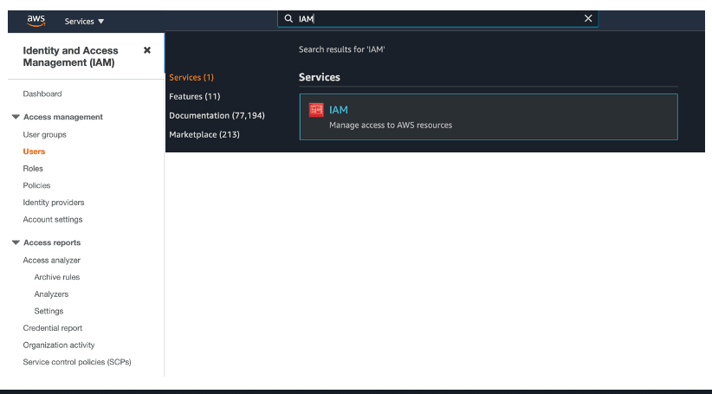Collapse the Access management section
Viewport: 712px width, 394px height.
[x=16, y=117]
